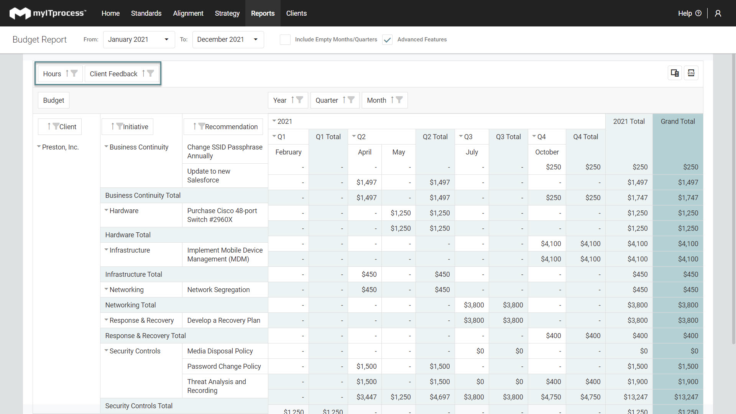Open the Quarter filter funnel

tap(351, 100)
